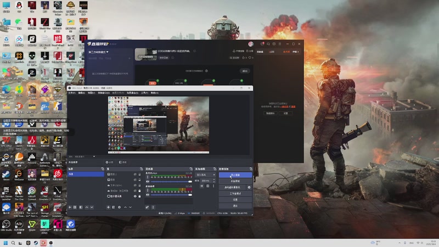439x247 pixels.
Task: Open advanced audio properties in mixer footer
Action: (147, 207)
